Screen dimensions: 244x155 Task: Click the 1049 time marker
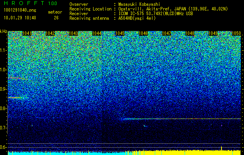(x=213, y=33)
